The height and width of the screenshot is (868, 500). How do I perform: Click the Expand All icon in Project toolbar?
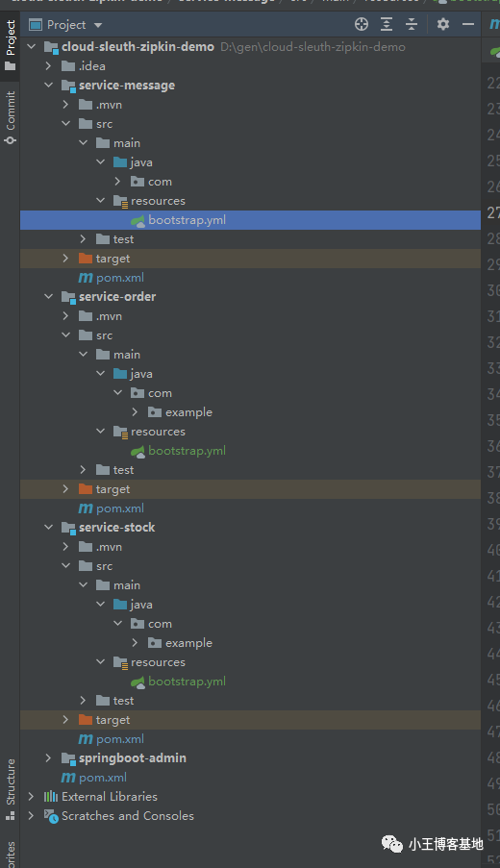coord(387,24)
